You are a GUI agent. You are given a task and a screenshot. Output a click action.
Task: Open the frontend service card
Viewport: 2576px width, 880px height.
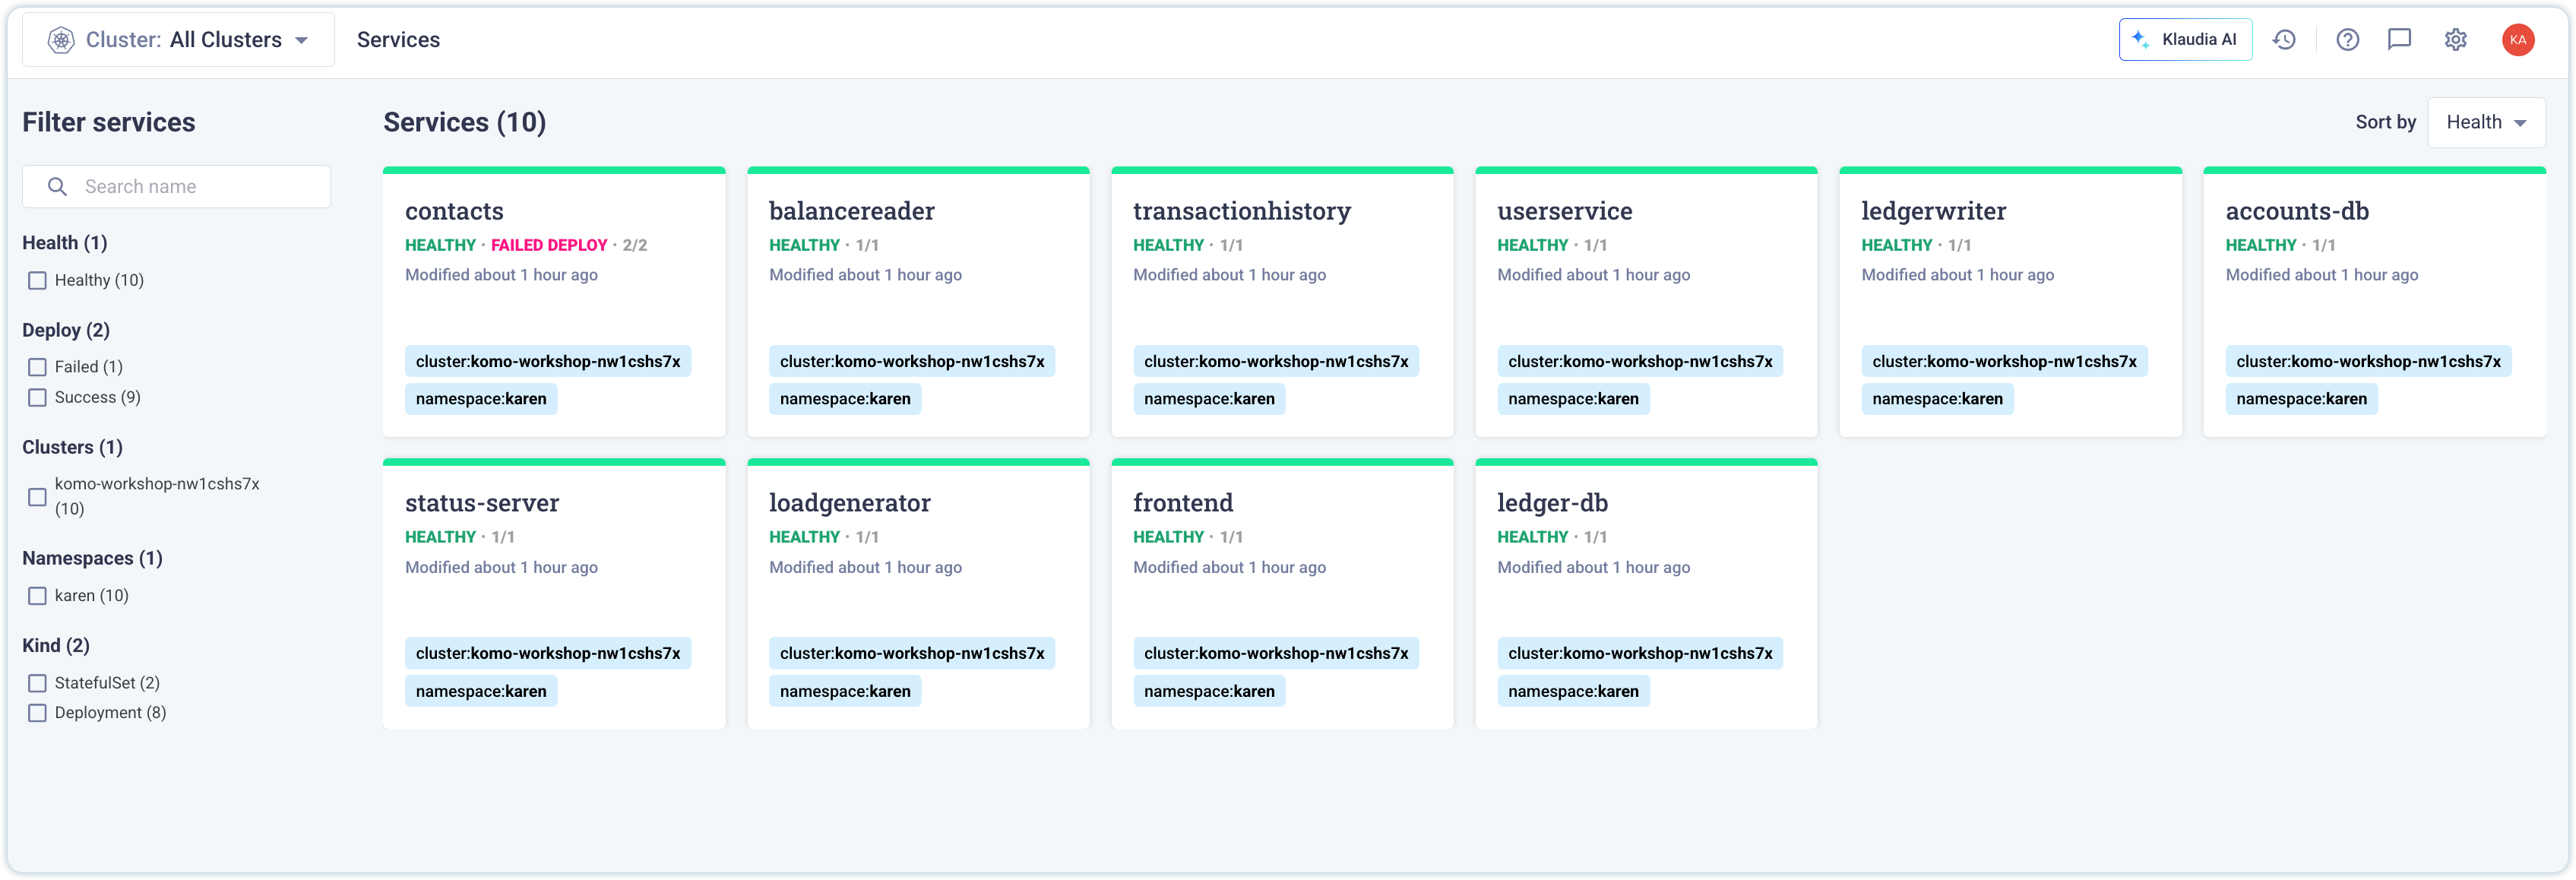click(1282, 594)
